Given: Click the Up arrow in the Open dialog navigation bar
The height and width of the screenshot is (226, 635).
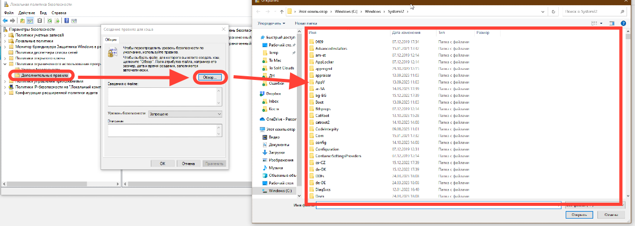Looking at the screenshot, I should pyautogui.click(x=282, y=11).
